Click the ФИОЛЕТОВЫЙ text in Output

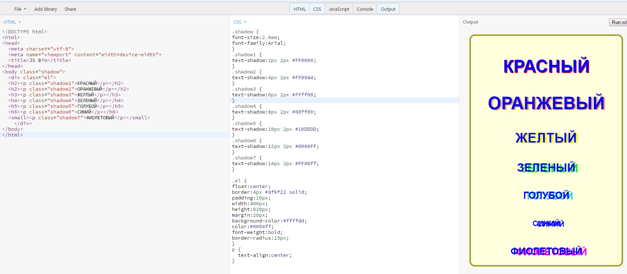pyautogui.click(x=549, y=251)
